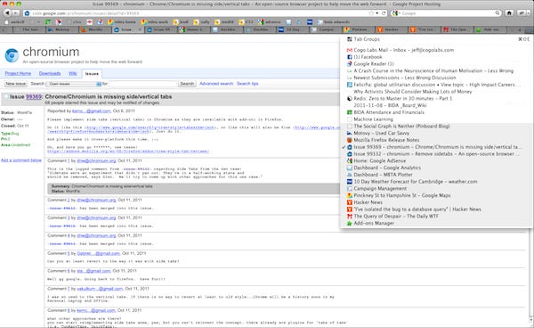Select The Social Graph is Neither entry
Viewport: 534px width, 328px height.
tap(436, 127)
